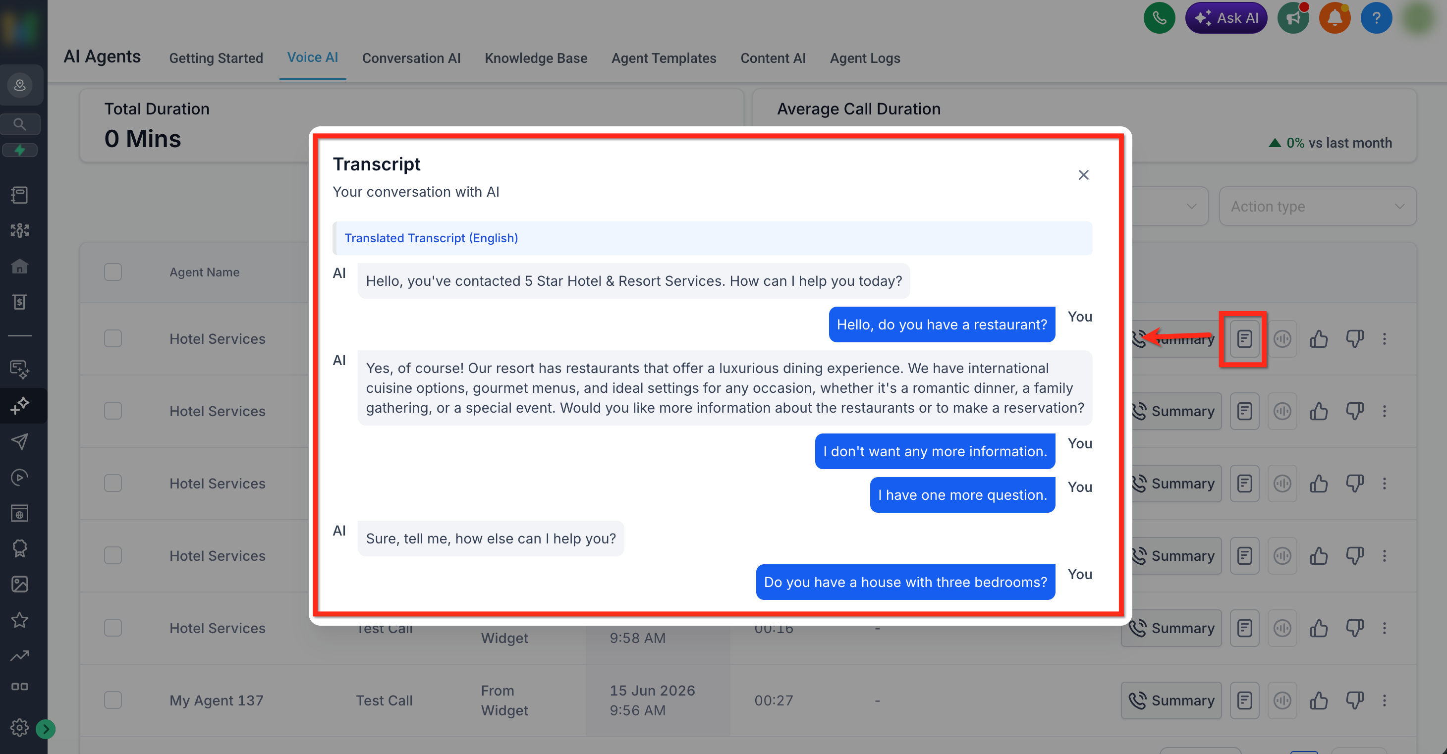
Task: Open the paper plane marketing sidebar icon
Action: (x=20, y=441)
